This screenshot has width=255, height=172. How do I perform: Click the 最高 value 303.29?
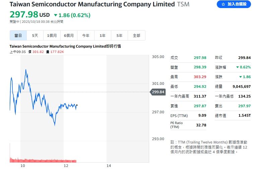click(200, 77)
